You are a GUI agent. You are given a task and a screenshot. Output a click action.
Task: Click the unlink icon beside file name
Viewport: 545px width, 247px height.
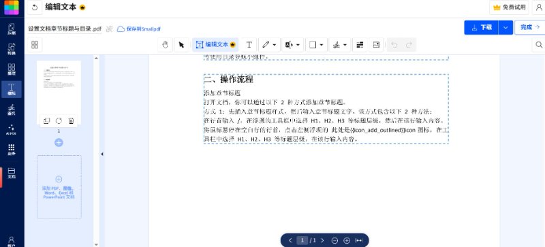[x=109, y=29]
